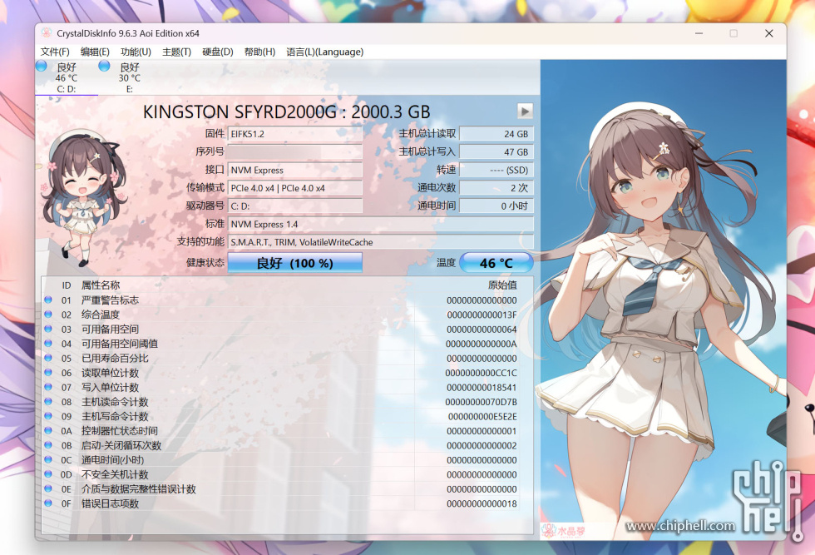Click the serial number field
815x555 pixels.
coord(294,152)
